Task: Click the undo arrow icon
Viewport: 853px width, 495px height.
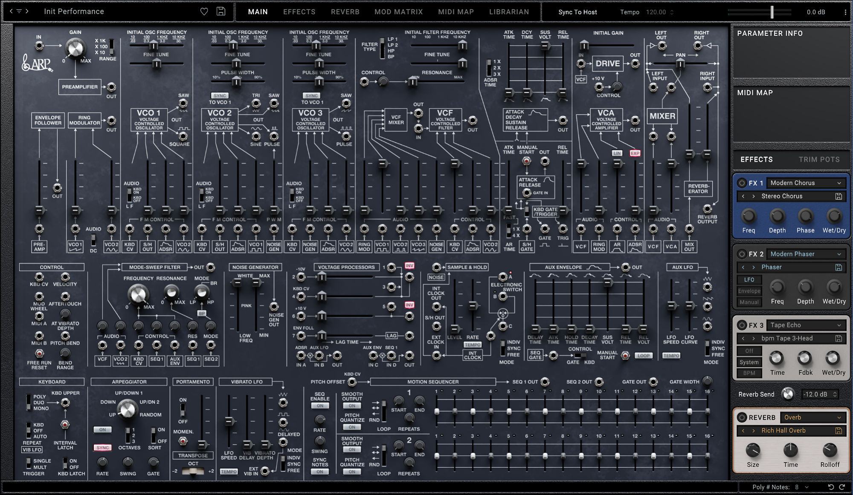Action: (831, 487)
